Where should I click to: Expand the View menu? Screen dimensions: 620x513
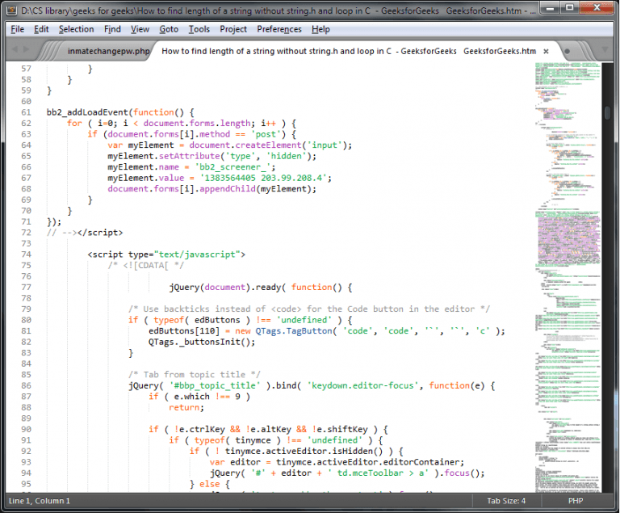140,29
